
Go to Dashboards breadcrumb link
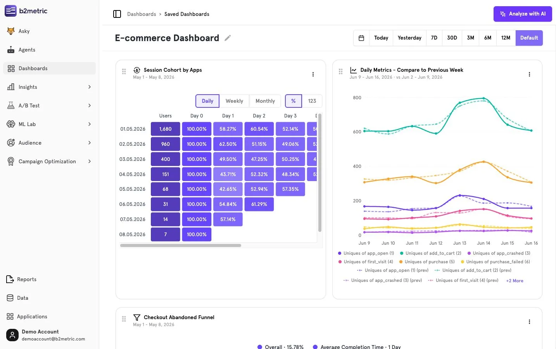pyautogui.click(x=142, y=14)
